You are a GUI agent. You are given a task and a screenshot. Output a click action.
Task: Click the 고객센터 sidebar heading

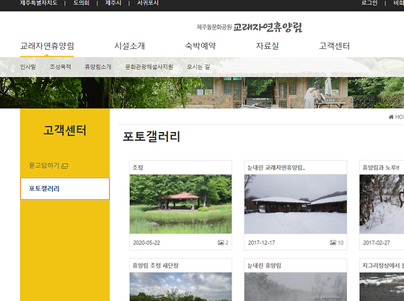(65, 130)
